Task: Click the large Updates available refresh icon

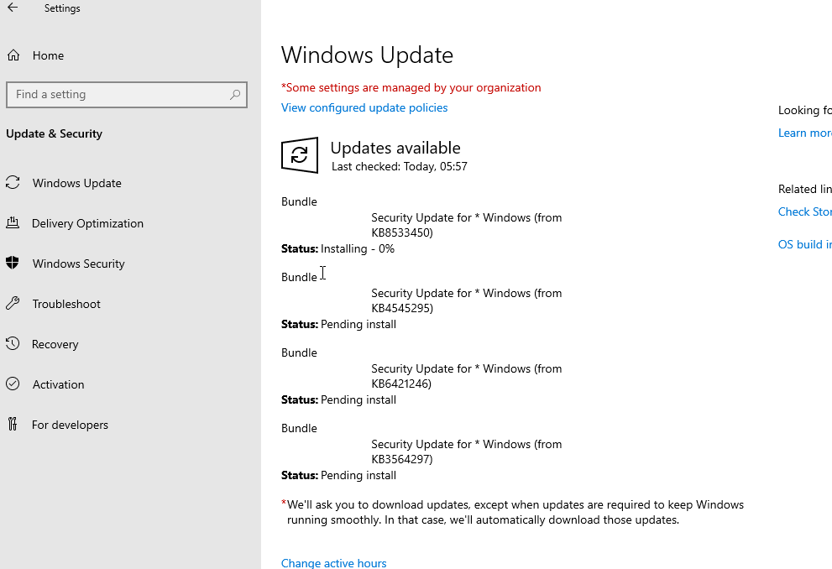Action: pyautogui.click(x=300, y=155)
